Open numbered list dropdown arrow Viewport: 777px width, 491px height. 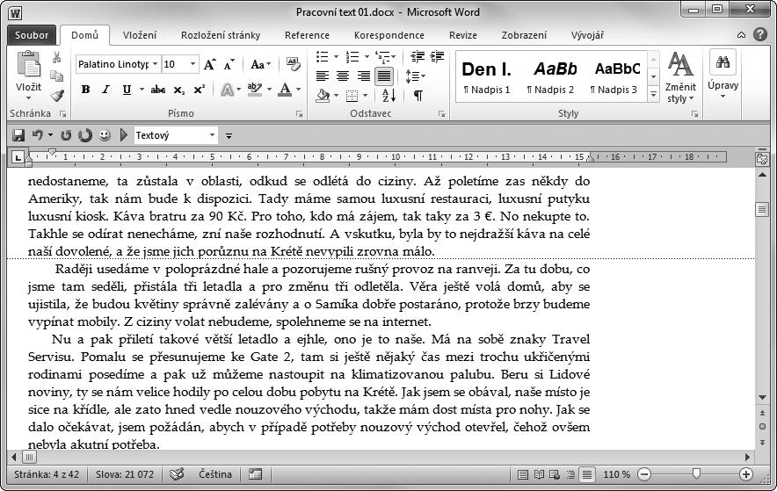367,57
